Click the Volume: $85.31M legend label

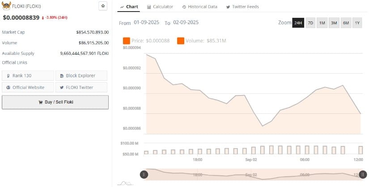206,41
